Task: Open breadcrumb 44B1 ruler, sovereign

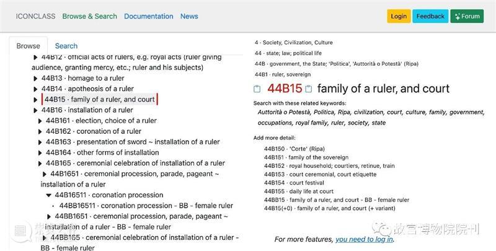Action: coord(283,74)
